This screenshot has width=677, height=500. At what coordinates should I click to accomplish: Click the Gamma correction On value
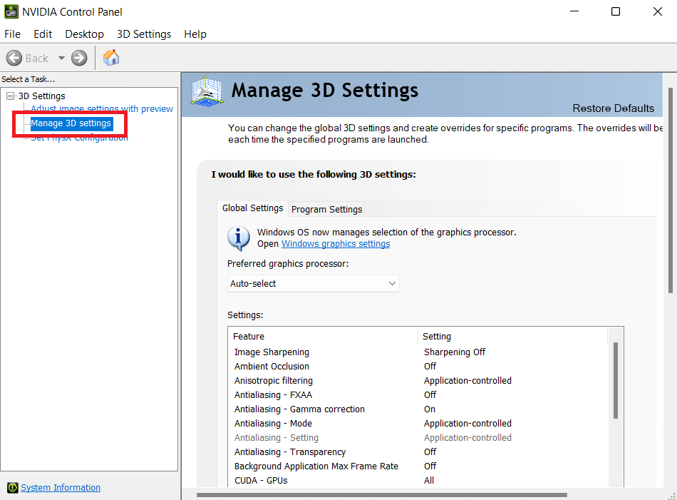click(430, 409)
